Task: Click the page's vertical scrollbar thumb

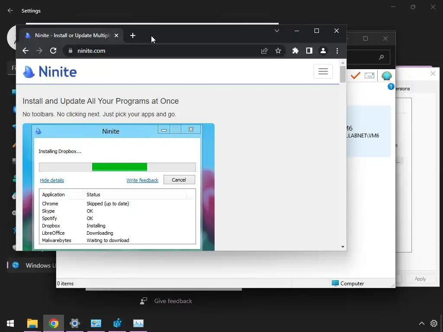Action: (343, 74)
